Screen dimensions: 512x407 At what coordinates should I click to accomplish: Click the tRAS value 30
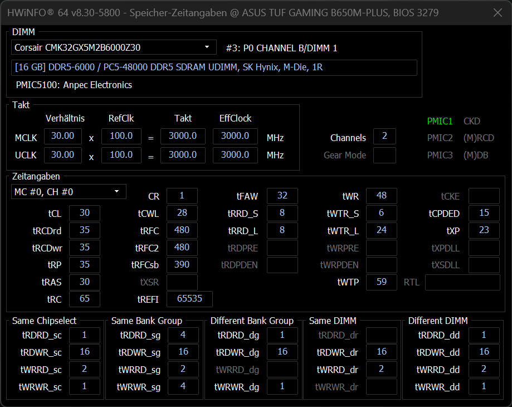[x=85, y=282]
